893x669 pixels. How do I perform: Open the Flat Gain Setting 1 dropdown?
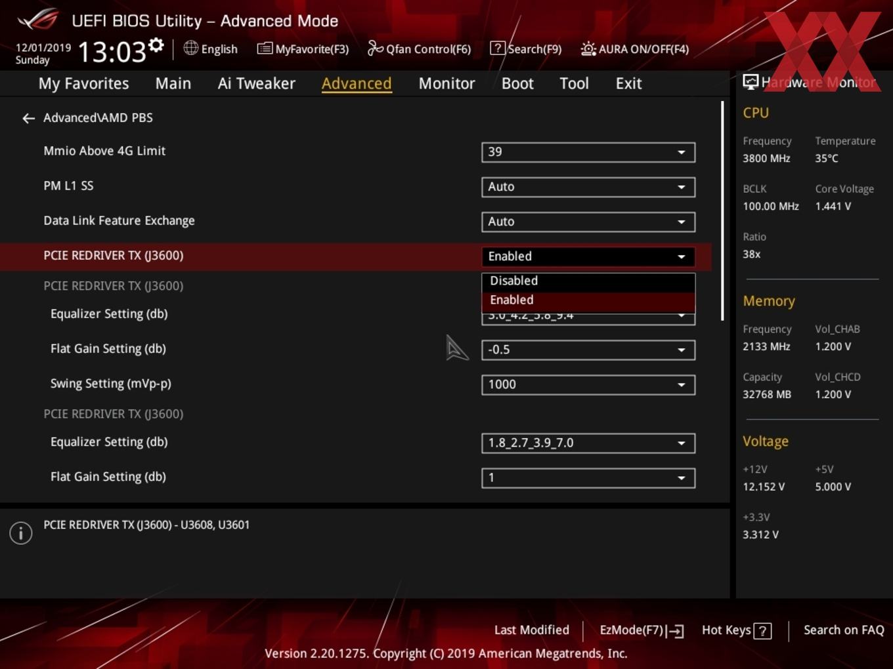click(588, 477)
